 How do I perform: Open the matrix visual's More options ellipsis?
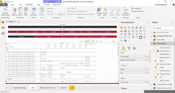tap(117, 41)
